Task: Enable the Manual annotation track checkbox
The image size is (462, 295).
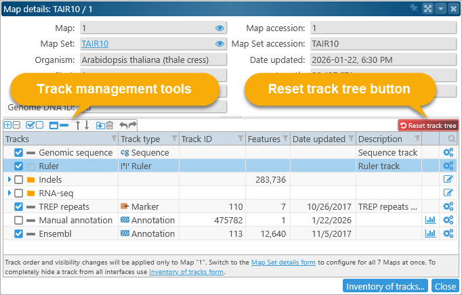Action: point(19,220)
